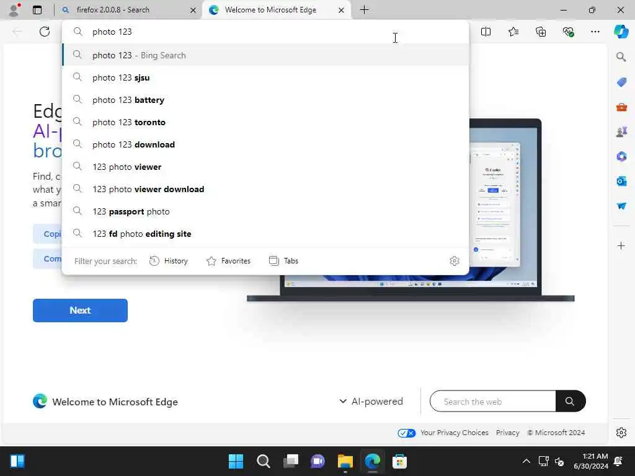The height and width of the screenshot is (476, 635).
Task: Expand the AI-powered dropdown chevron
Action: [x=342, y=401]
